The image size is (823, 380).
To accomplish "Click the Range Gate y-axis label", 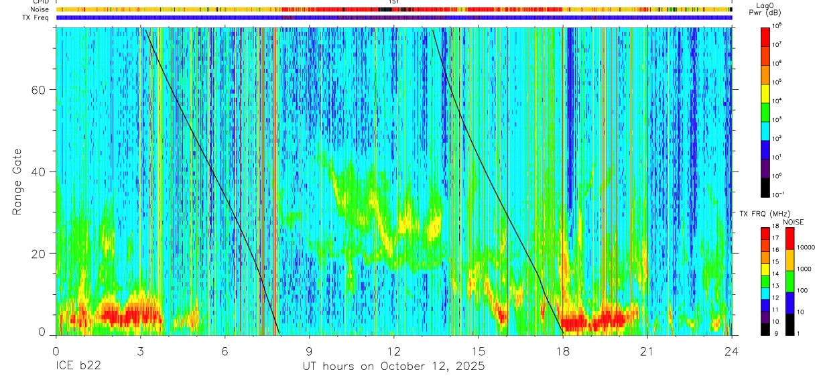I will point(17,182).
